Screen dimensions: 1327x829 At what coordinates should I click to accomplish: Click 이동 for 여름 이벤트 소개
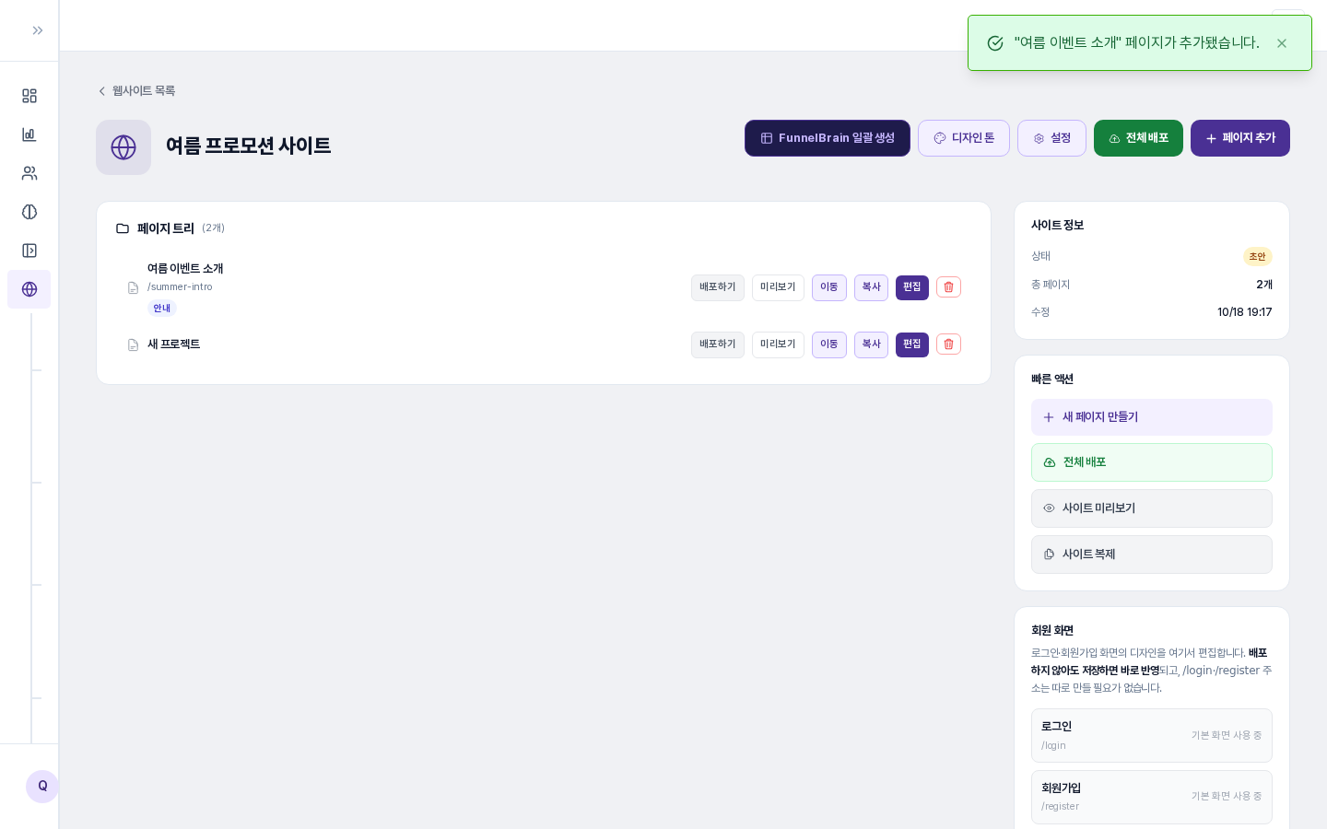tap(829, 287)
